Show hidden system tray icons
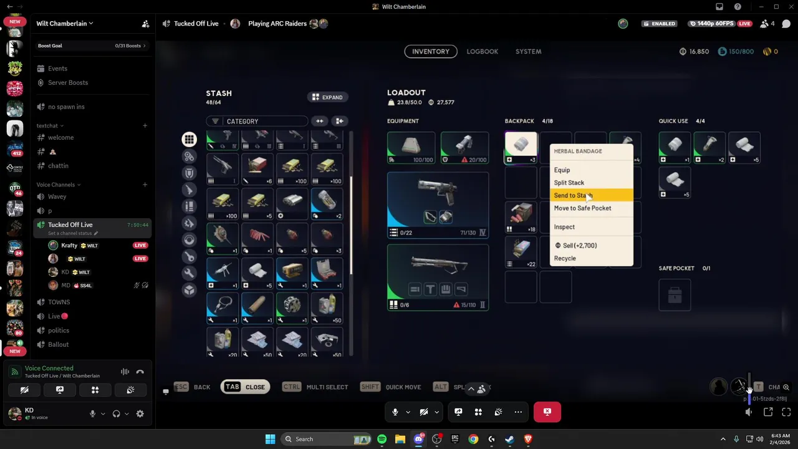The width and height of the screenshot is (798, 449). (723, 439)
